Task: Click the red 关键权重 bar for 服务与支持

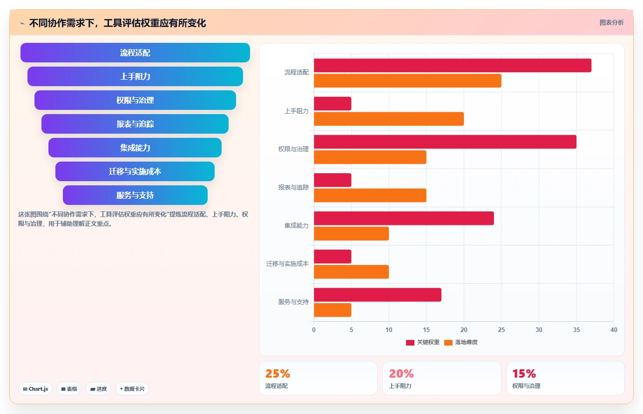Action: pos(378,295)
